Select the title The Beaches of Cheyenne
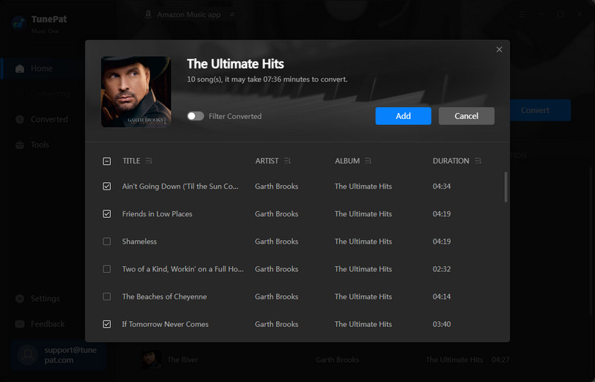Viewport: 595px width, 382px height. [164, 297]
